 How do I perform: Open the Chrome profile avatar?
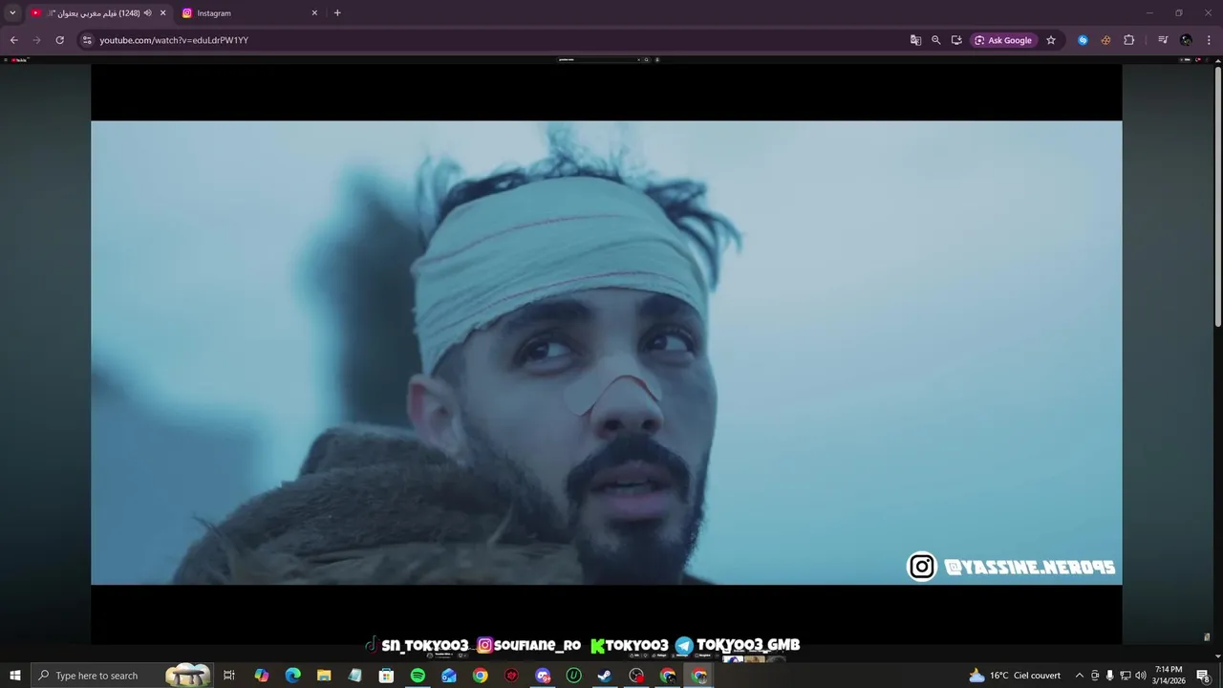(x=1186, y=40)
